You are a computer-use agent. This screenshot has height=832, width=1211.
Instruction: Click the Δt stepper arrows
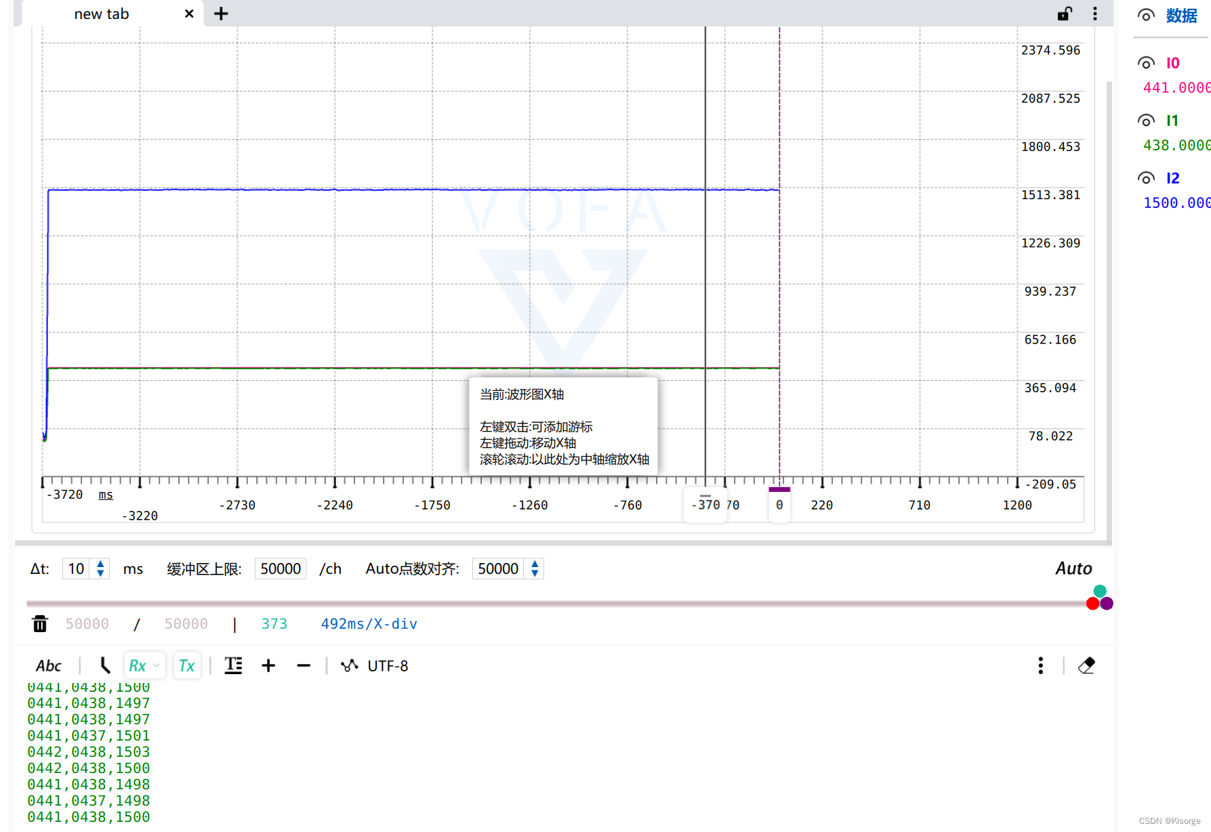coord(100,568)
